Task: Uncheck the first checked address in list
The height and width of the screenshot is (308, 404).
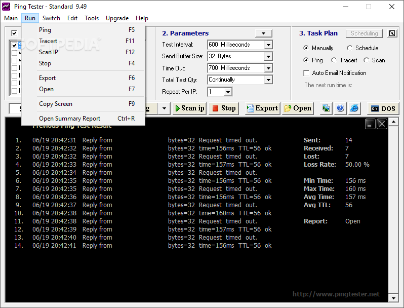Action: (x=14, y=46)
